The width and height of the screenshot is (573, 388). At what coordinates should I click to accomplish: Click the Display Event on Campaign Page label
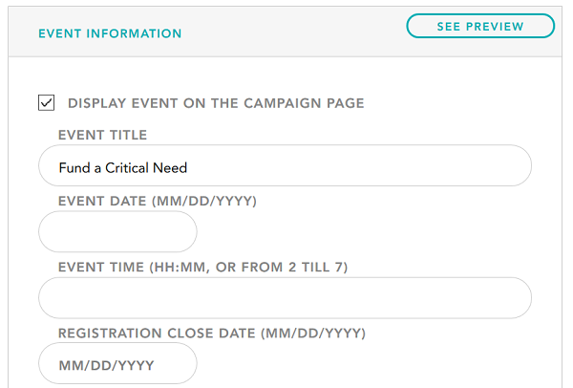tap(216, 103)
